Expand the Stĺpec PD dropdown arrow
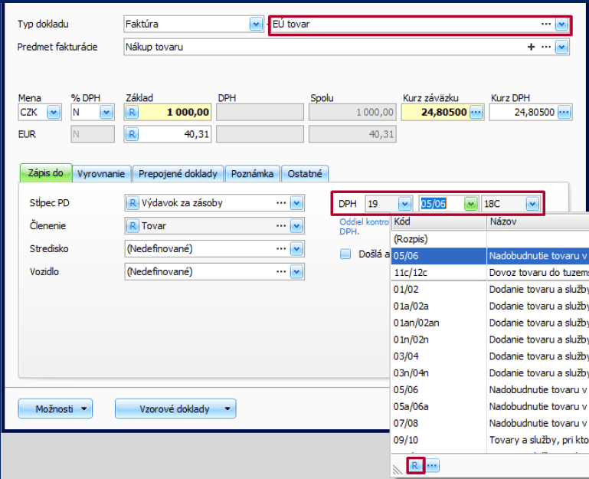589x479 pixels. coord(296,203)
